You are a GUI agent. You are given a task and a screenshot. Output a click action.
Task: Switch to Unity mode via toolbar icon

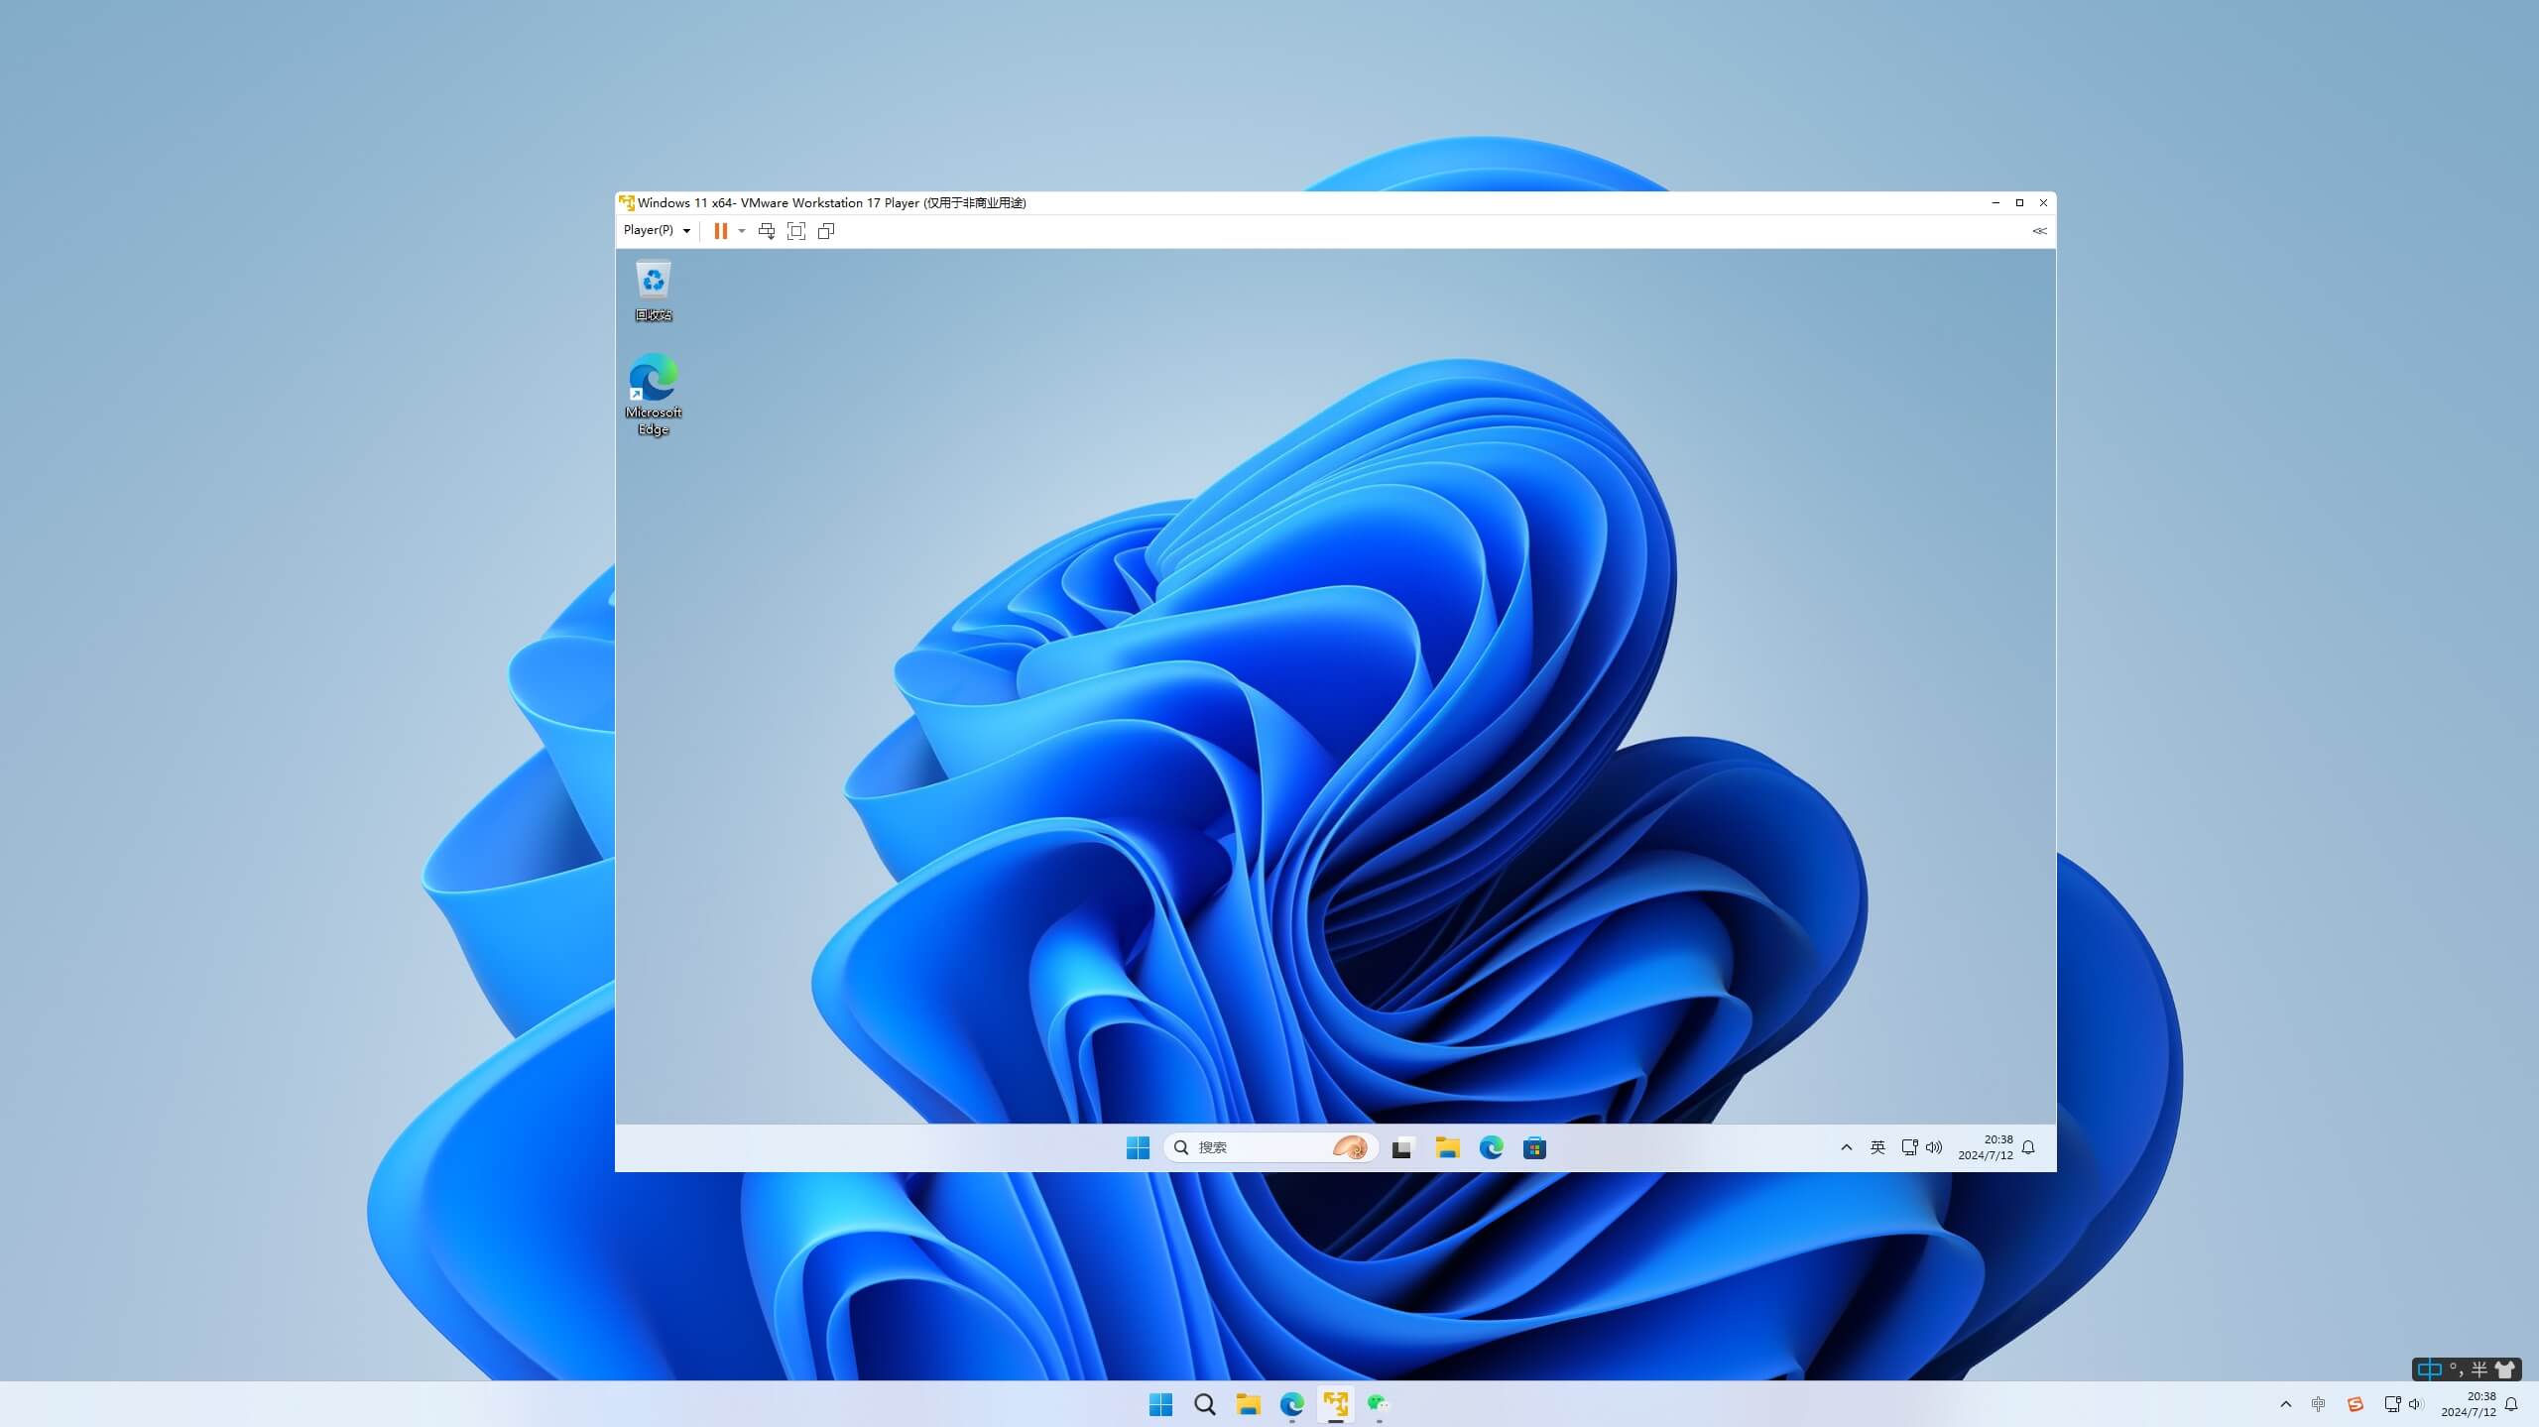click(x=825, y=231)
